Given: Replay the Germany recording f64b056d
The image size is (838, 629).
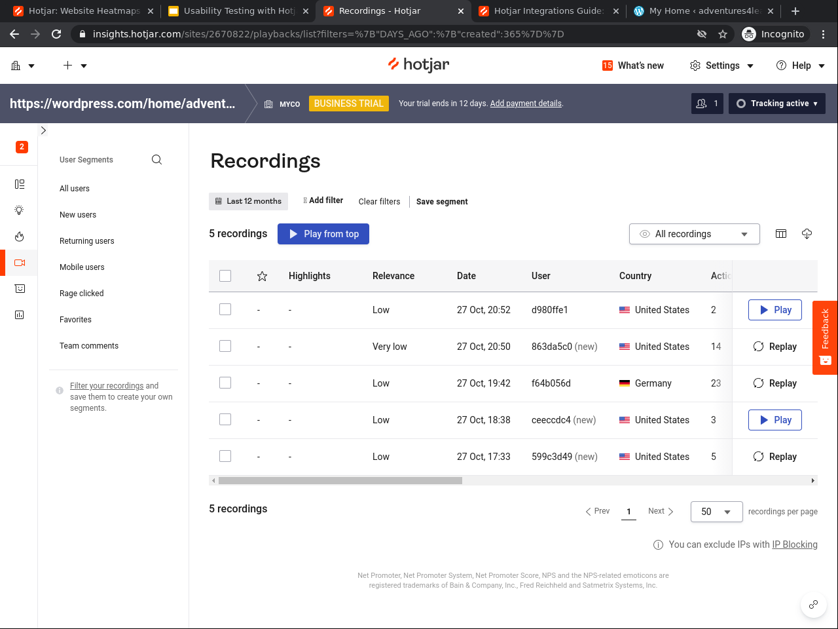Looking at the screenshot, I should pyautogui.click(x=775, y=383).
